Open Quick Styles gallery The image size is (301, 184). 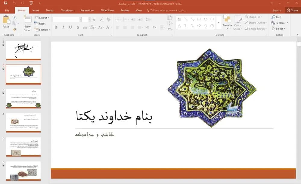pos(238,23)
